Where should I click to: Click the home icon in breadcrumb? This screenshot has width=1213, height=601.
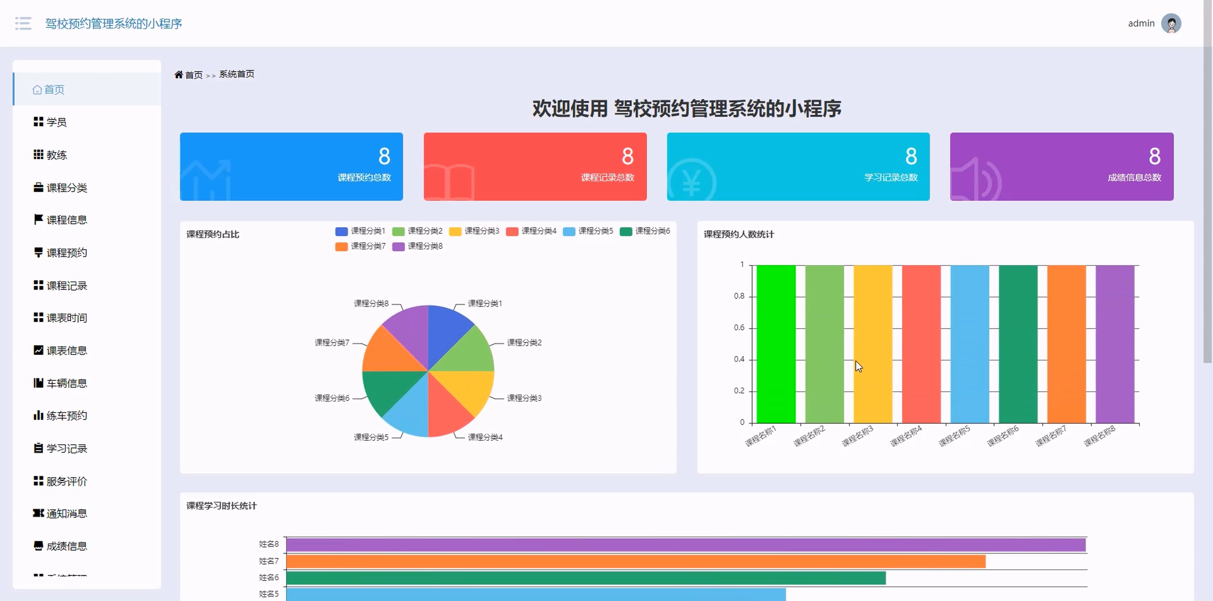point(178,75)
